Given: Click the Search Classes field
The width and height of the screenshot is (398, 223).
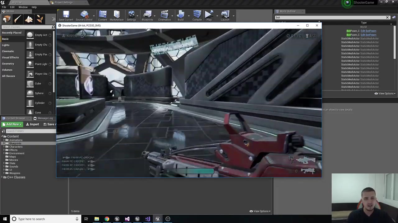Looking at the screenshot, I should pyautogui.click(x=28, y=27).
